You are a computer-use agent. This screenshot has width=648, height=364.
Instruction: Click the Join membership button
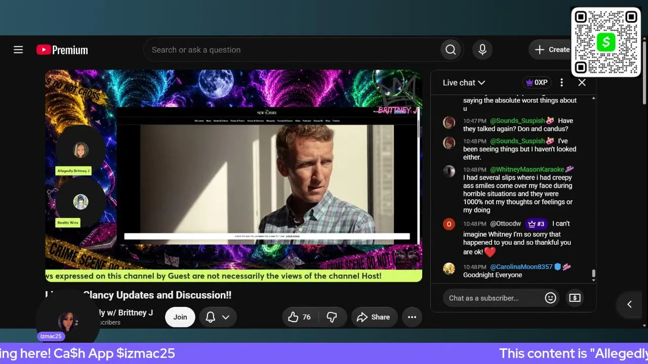(x=180, y=317)
